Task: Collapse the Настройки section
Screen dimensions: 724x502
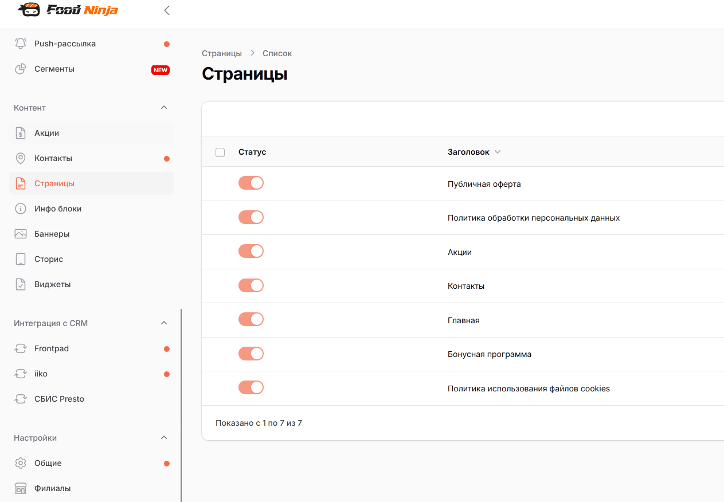Action: click(164, 438)
